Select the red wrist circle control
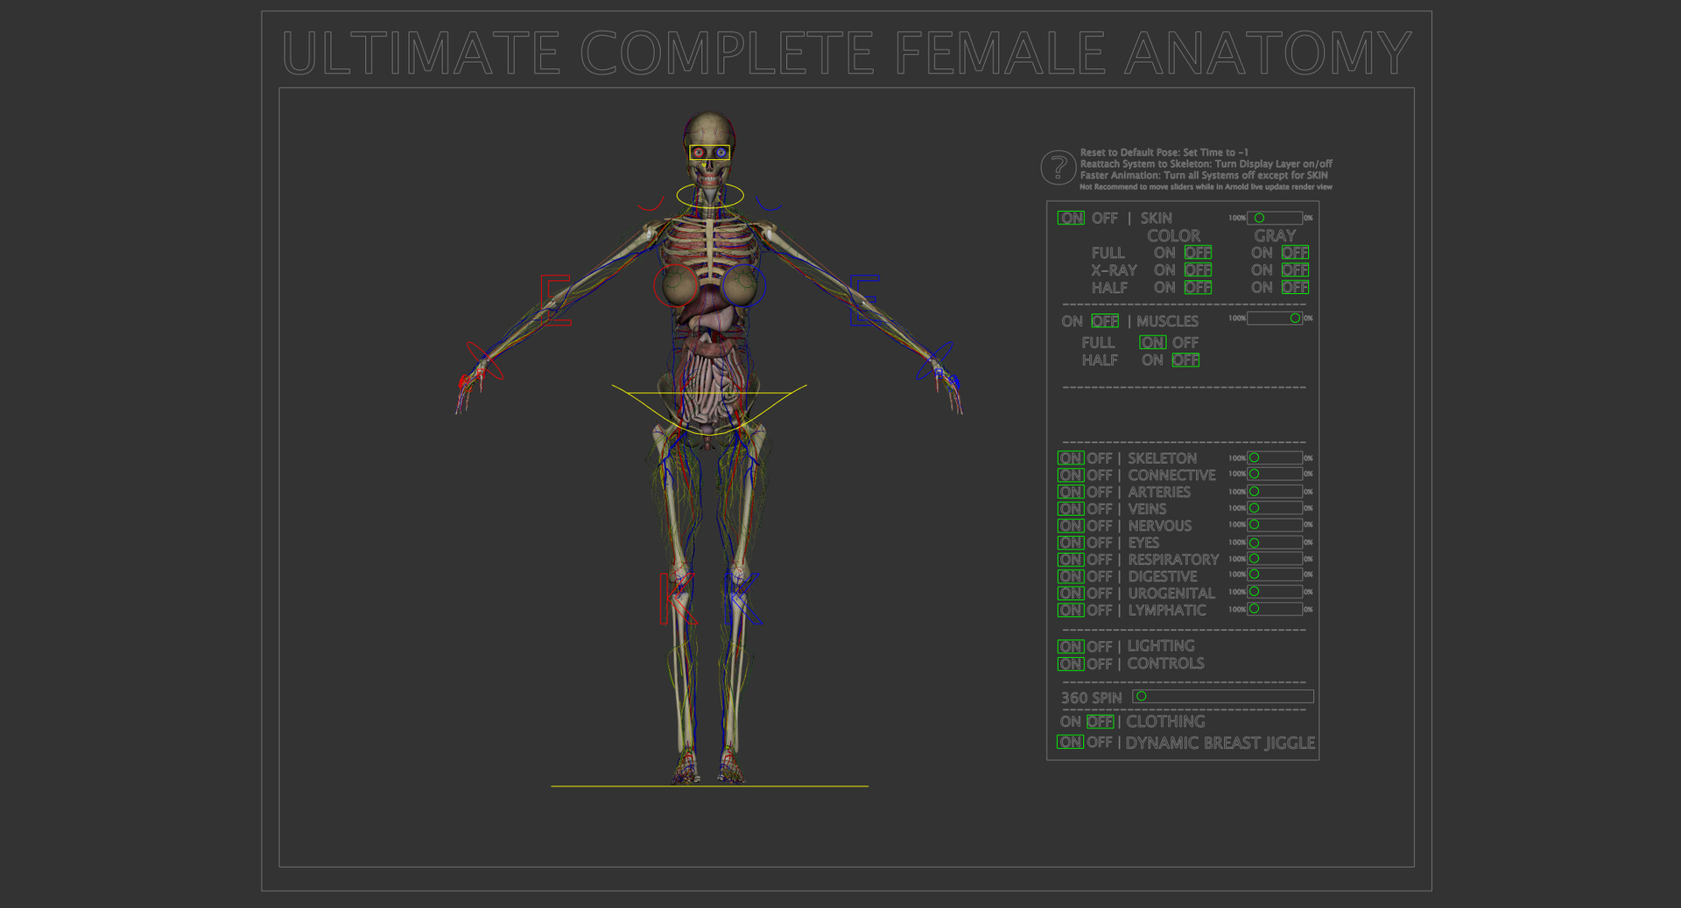 click(485, 360)
